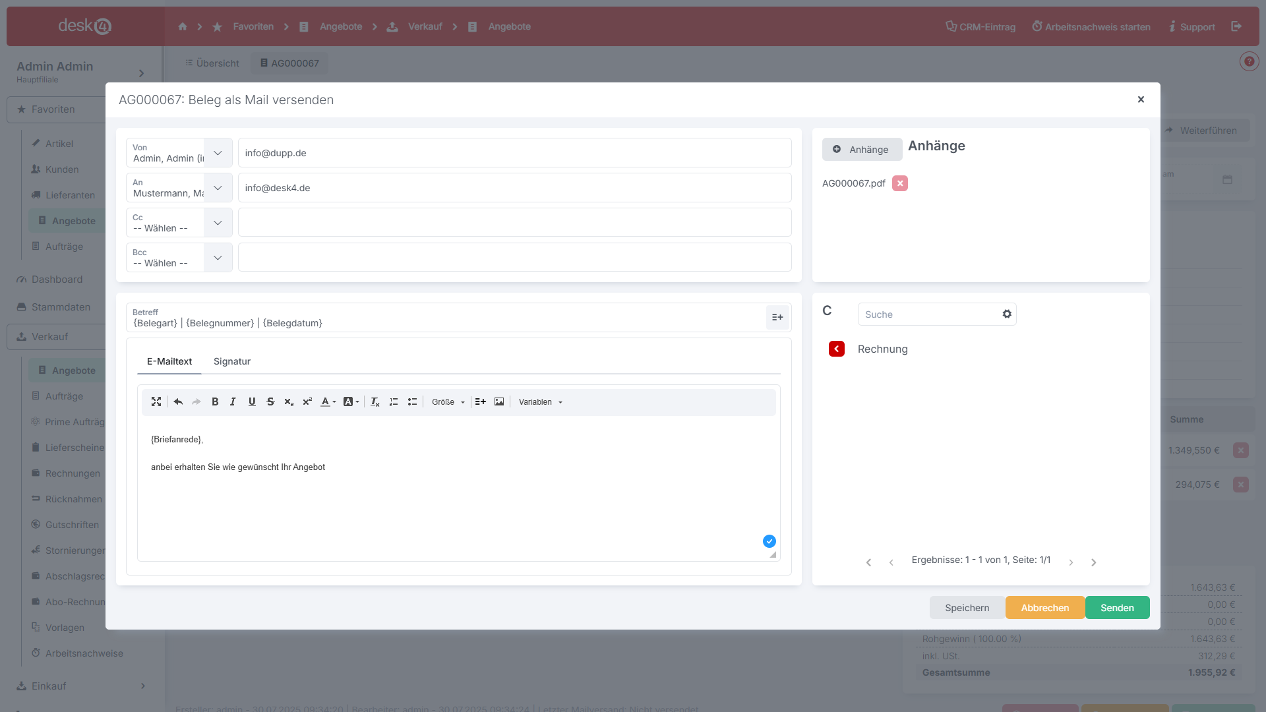Image resolution: width=1266 pixels, height=712 pixels.
Task: Undo the last edit in the editor
Action: pos(178,401)
